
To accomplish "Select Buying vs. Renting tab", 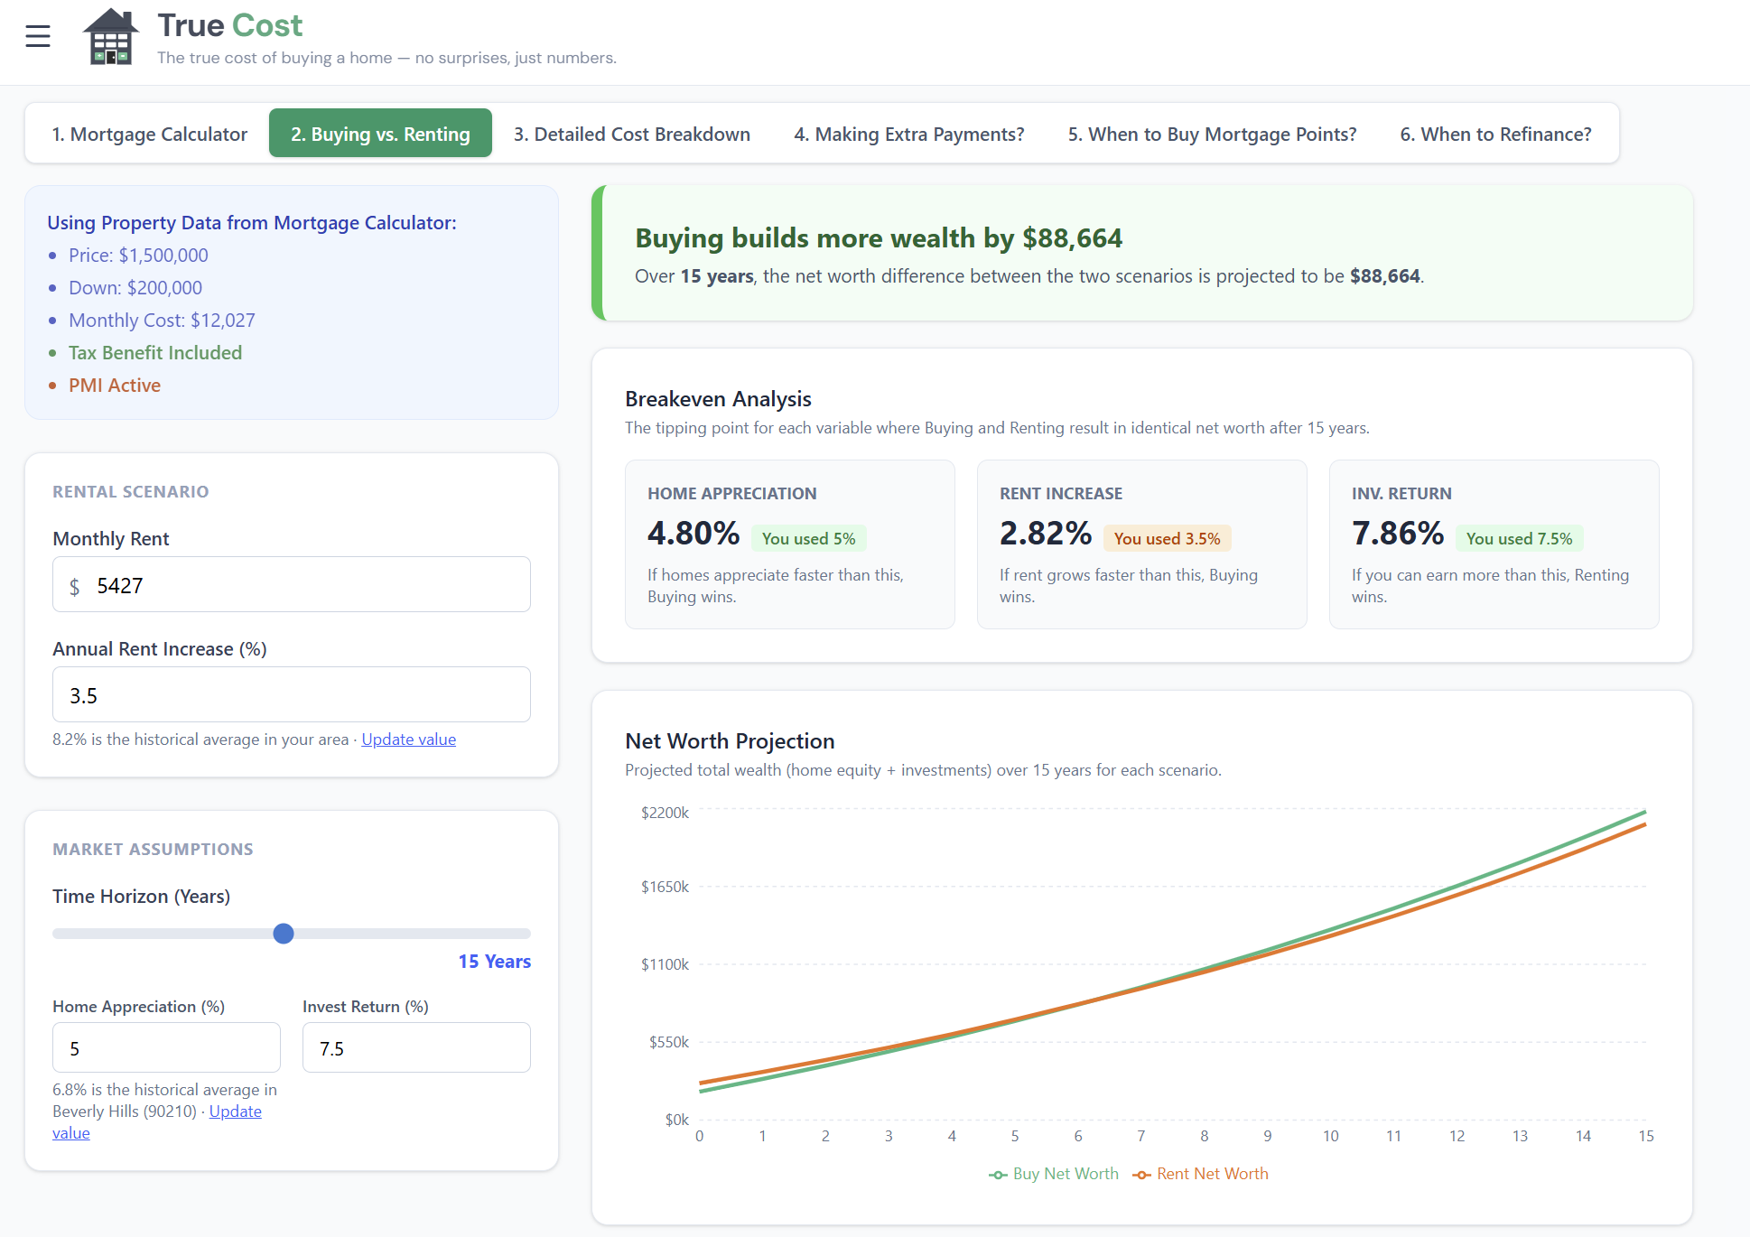I will click(380, 134).
